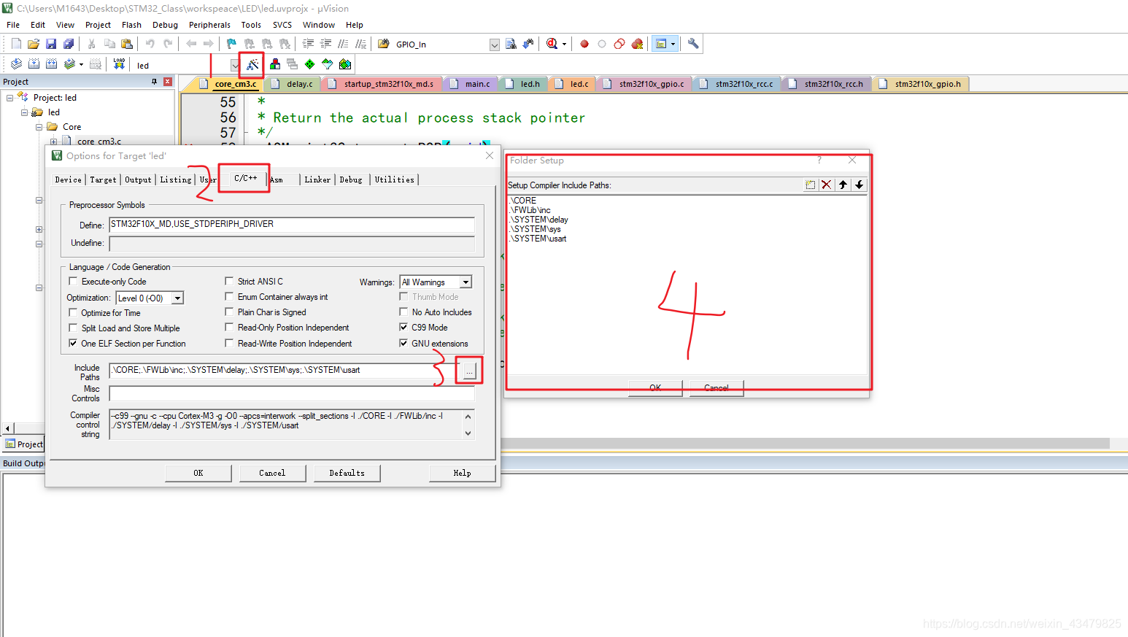1128x637 pixels.
Task: Open the Warnings dropdown
Action: (466, 282)
